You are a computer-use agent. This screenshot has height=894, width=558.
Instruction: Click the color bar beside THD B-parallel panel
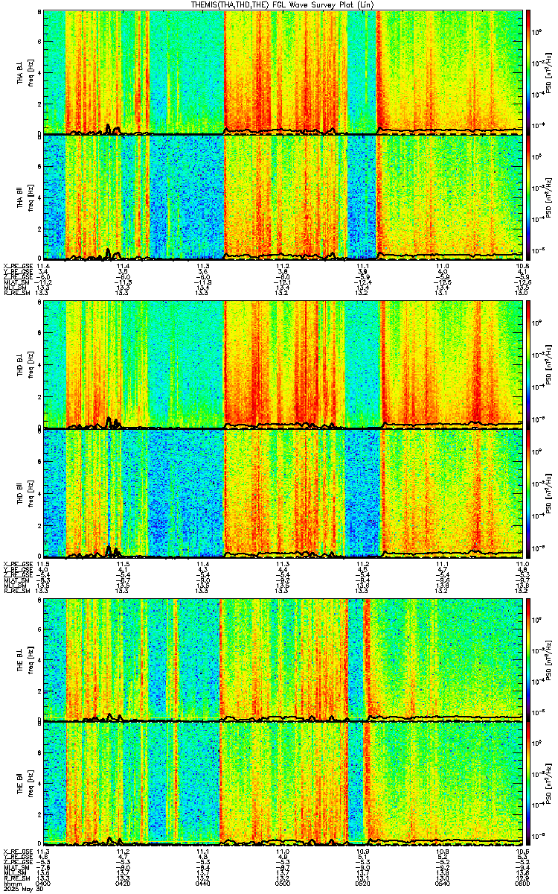[x=529, y=493]
